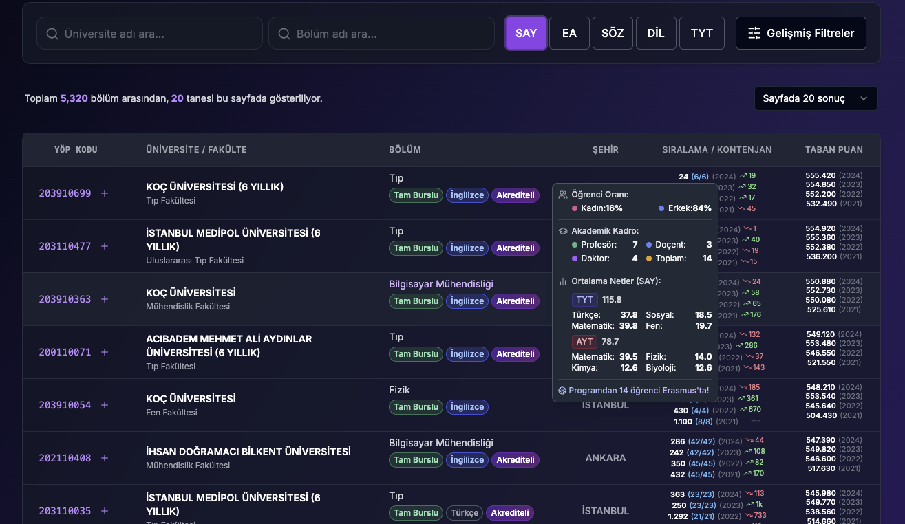Expand row 203910699 with plus icon
Image resolution: width=905 pixels, height=524 pixels.
(x=105, y=193)
